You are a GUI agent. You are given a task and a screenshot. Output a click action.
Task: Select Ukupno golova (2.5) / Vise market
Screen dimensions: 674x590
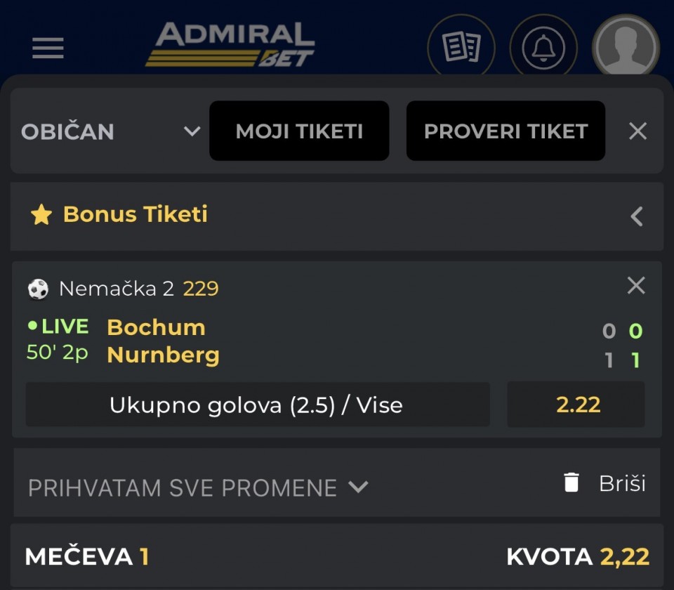coord(256,405)
